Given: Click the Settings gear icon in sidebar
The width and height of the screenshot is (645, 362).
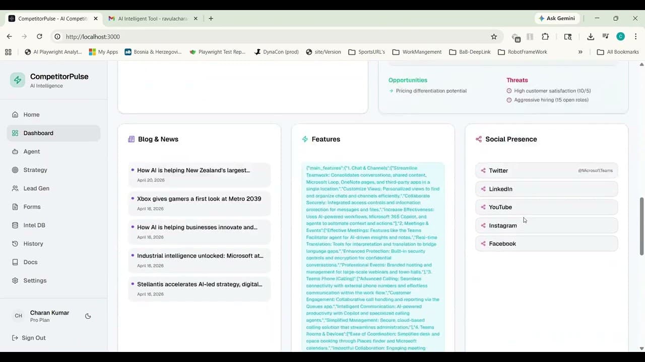Looking at the screenshot, I should 15,281.
